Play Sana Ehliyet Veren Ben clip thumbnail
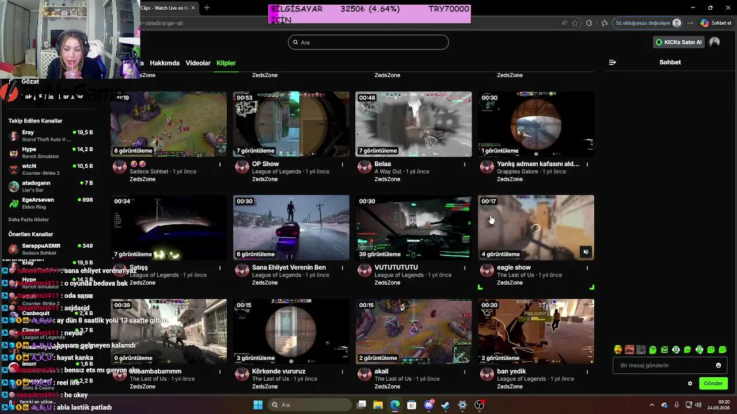Viewport: 737px width, 414px height. point(291,228)
